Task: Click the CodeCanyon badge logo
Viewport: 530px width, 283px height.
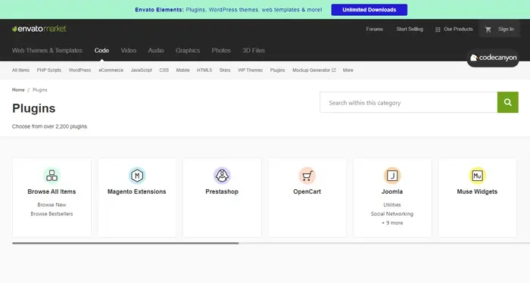Action: click(493, 58)
